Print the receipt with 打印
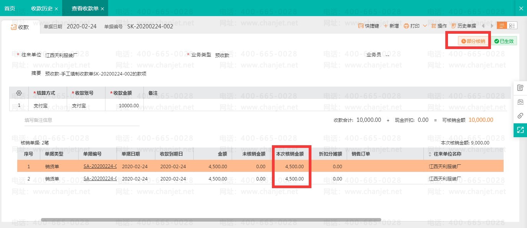This screenshot has height=228, width=527. [x=412, y=26]
